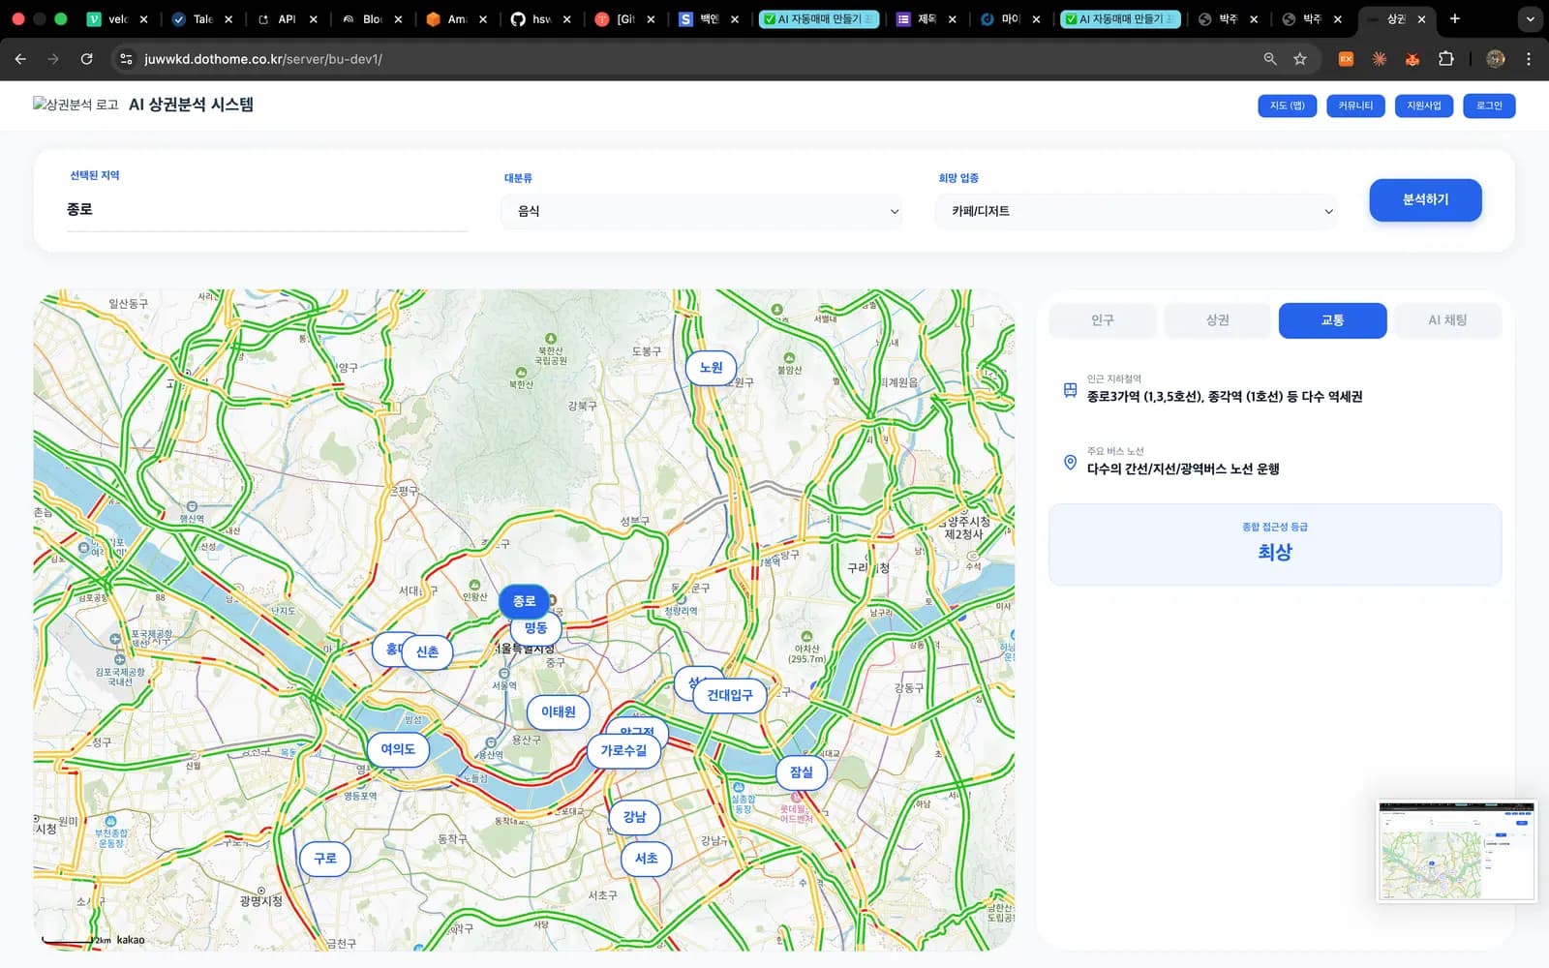Click the 커뮤니티 button in header
The width and height of the screenshot is (1549, 968).
[x=1355, y=106]
